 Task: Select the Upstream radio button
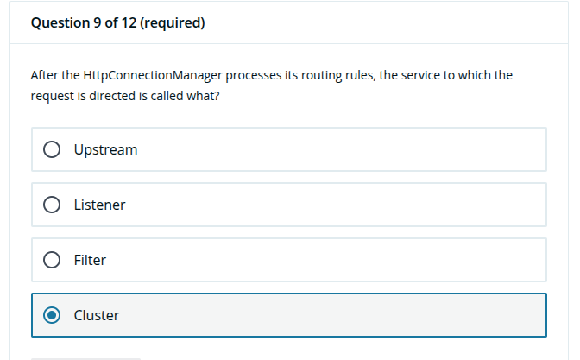pos(52,149)
